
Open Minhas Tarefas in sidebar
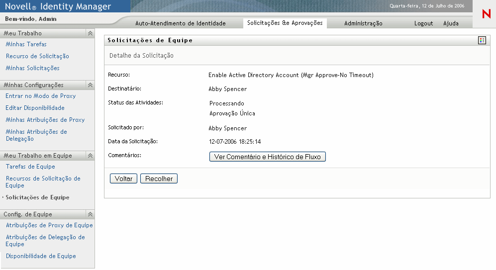pyautogui.click(x=26, y=44)
